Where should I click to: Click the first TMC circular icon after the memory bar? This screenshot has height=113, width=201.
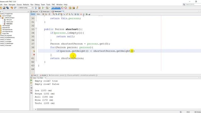[x=62, y=8]
